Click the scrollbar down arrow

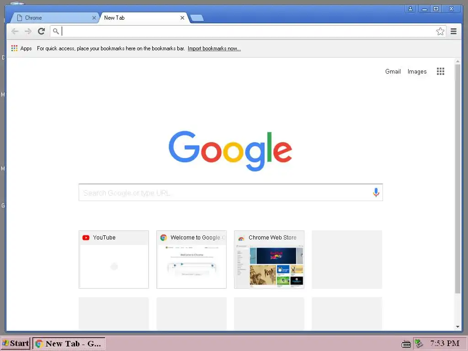pos(457,327)
